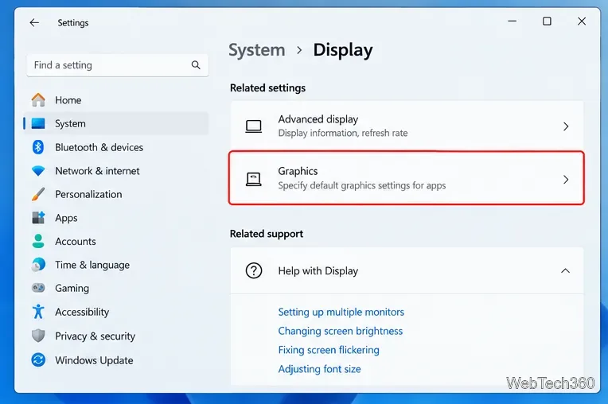Go to Network & internet settings

116,171
